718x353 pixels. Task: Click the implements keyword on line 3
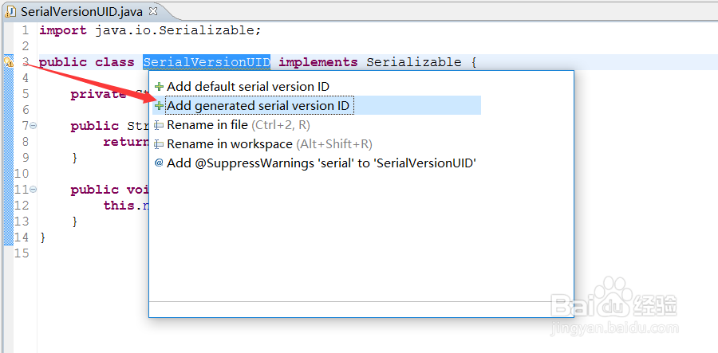pos(318,63)
